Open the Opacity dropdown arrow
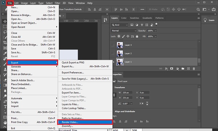 [156, 30]
